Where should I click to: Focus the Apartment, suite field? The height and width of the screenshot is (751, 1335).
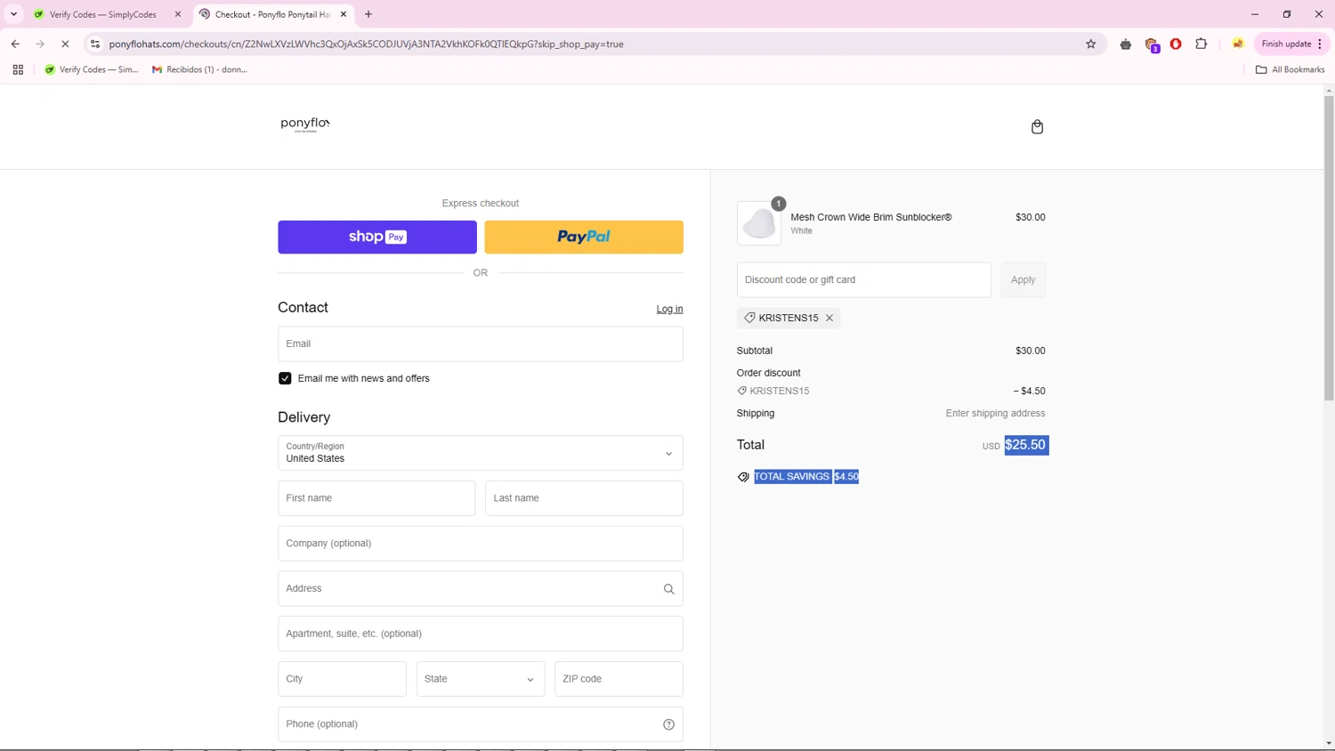pyautogui.click(x=480, y=634)
